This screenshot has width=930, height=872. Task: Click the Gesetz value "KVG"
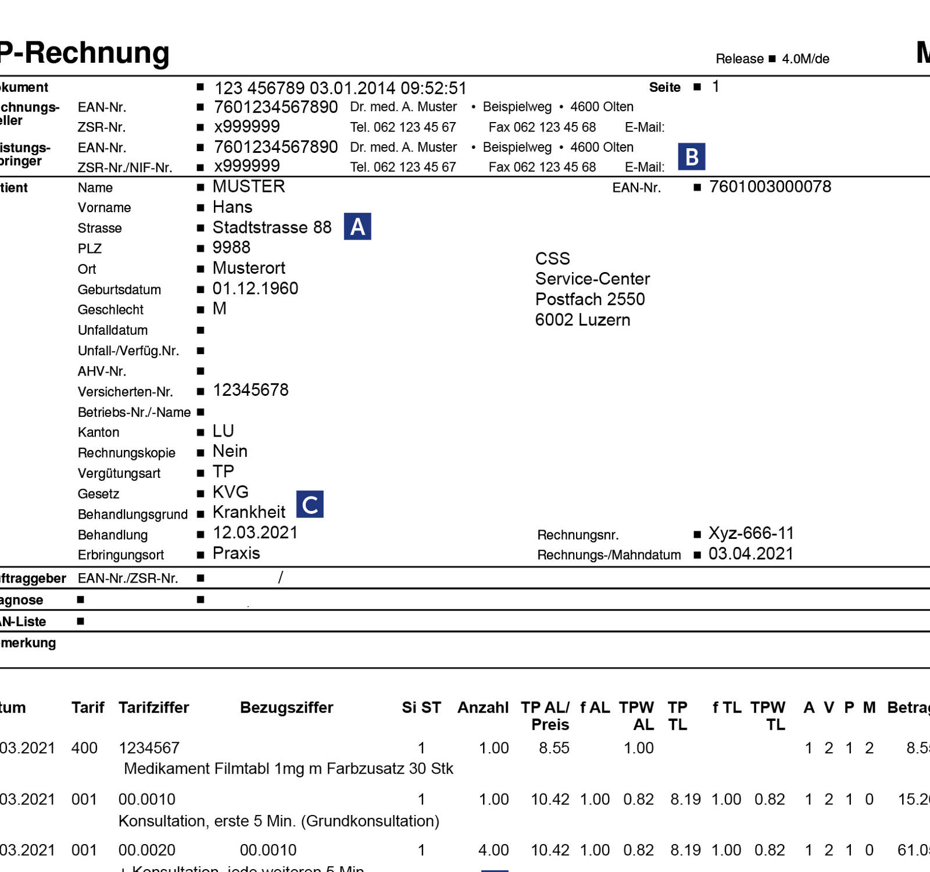click(230, 492)
